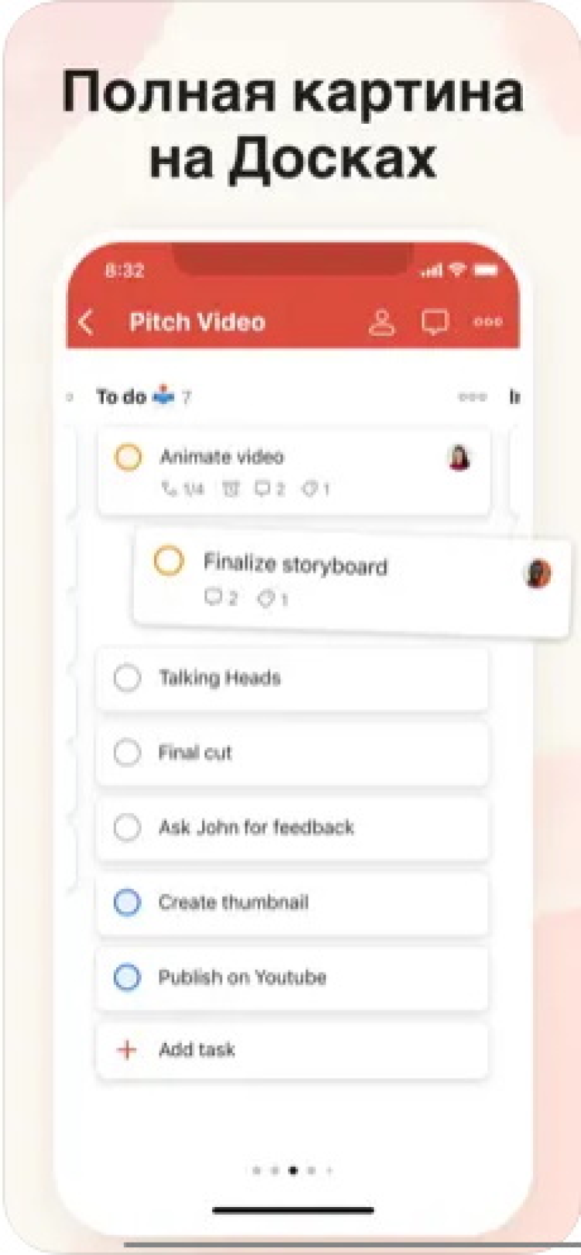
Task: Select the fourth page indicator dot
Action: click(311, 1171)
